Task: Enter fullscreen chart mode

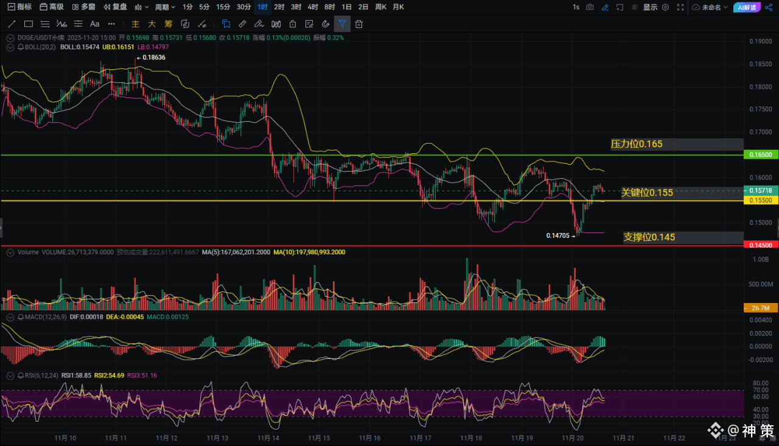Action: click(679, 7)
